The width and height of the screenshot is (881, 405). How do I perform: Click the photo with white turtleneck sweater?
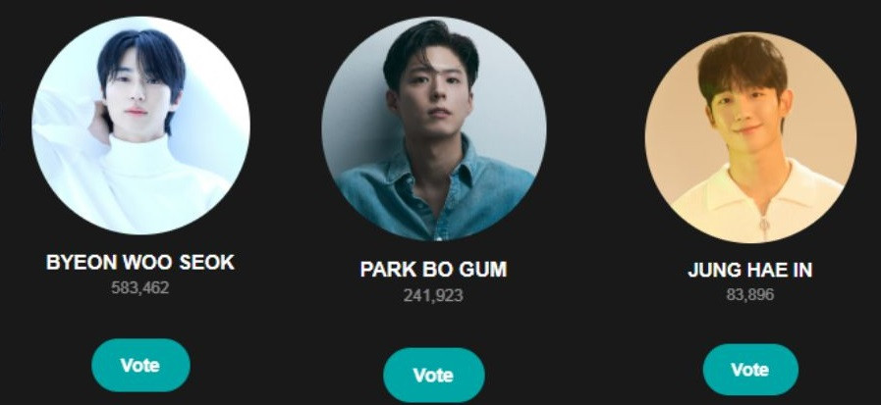click(x=140, y=126)
